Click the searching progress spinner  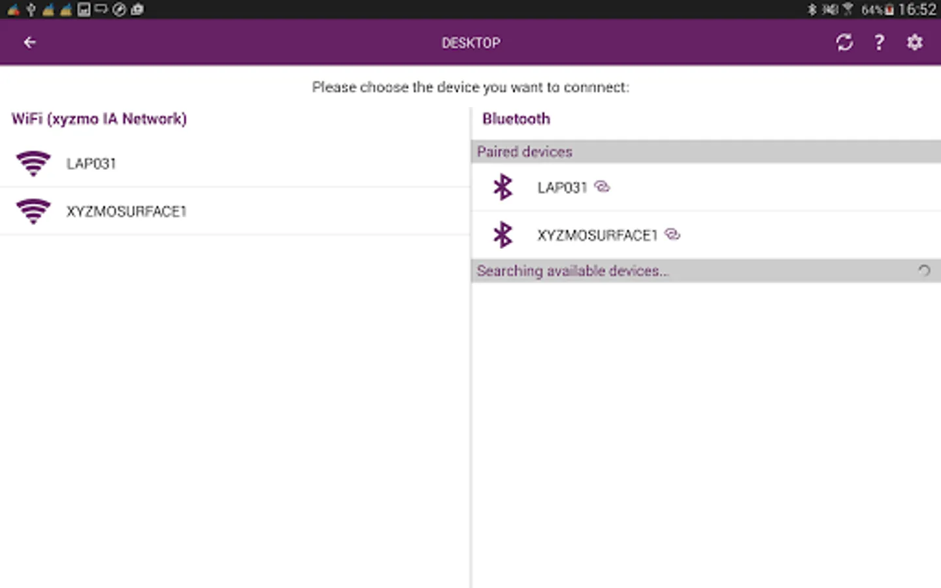coord(924,270)
